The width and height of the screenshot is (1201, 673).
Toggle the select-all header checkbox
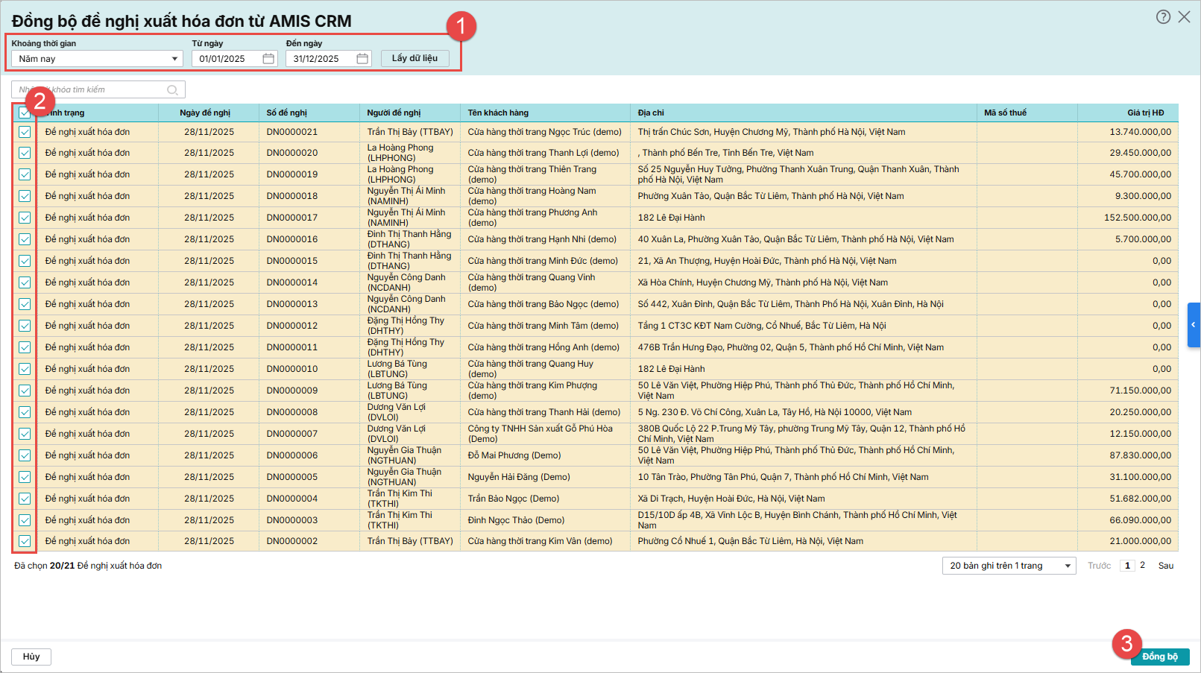[x=25, y=113]
